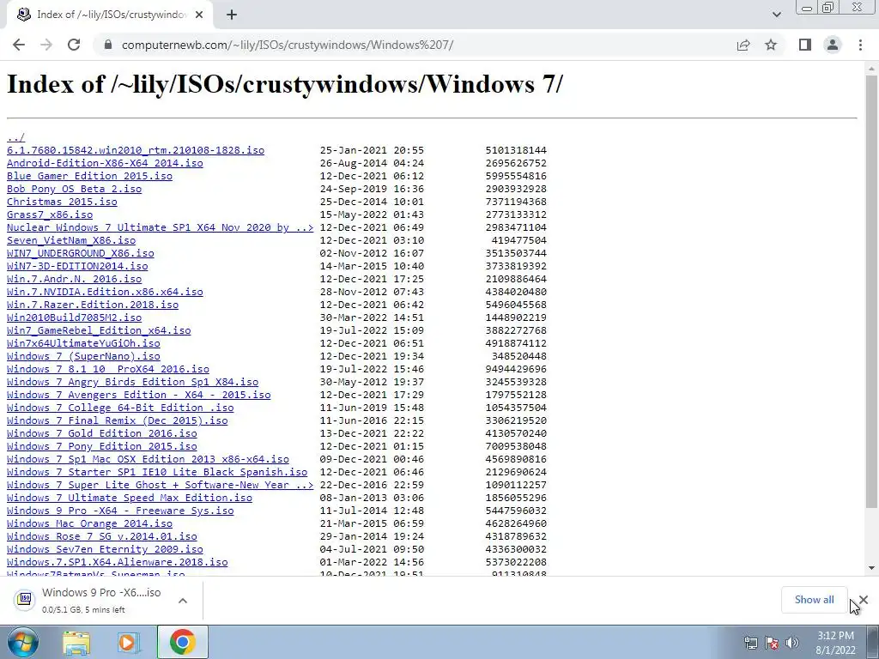Bookmark this page with the star
This screenshot has width=879, height=659.
[771, 45]
